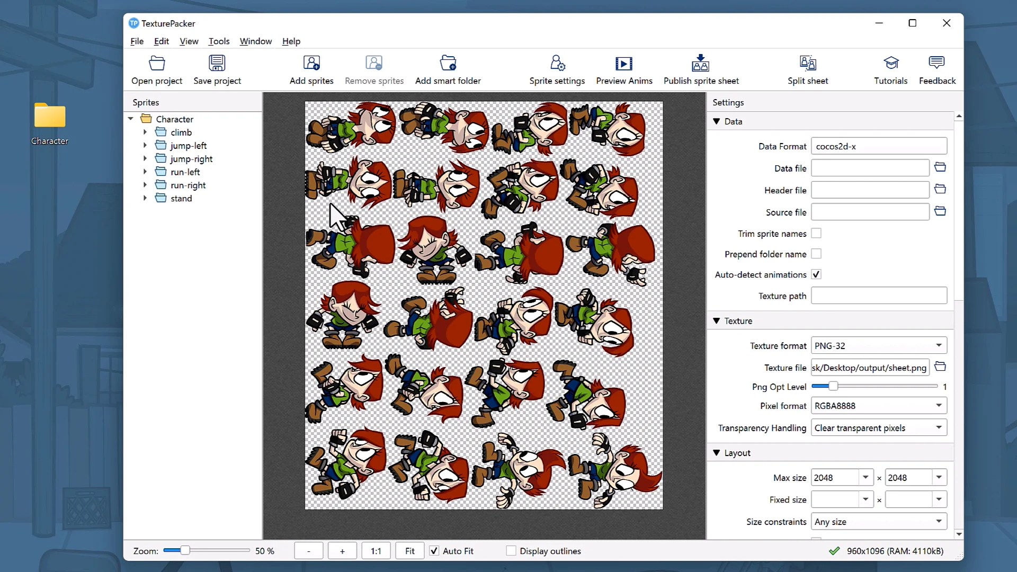Open Sprite settings from the toolbar

[557, 64]
